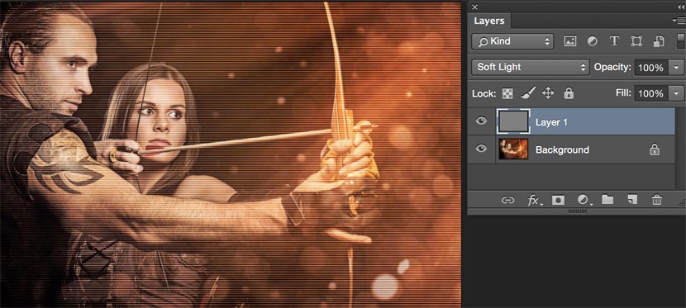Filter by adjustment layers icon
686x308 pixels.
coord(593,41)
